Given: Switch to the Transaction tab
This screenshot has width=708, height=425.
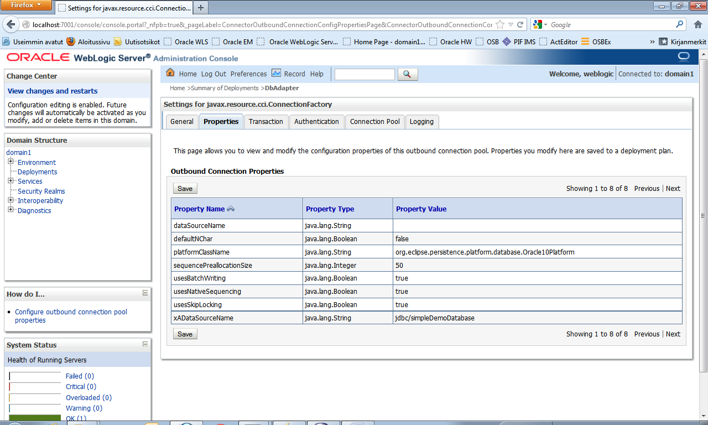Looking at the screenshot, I should [266, 121].
